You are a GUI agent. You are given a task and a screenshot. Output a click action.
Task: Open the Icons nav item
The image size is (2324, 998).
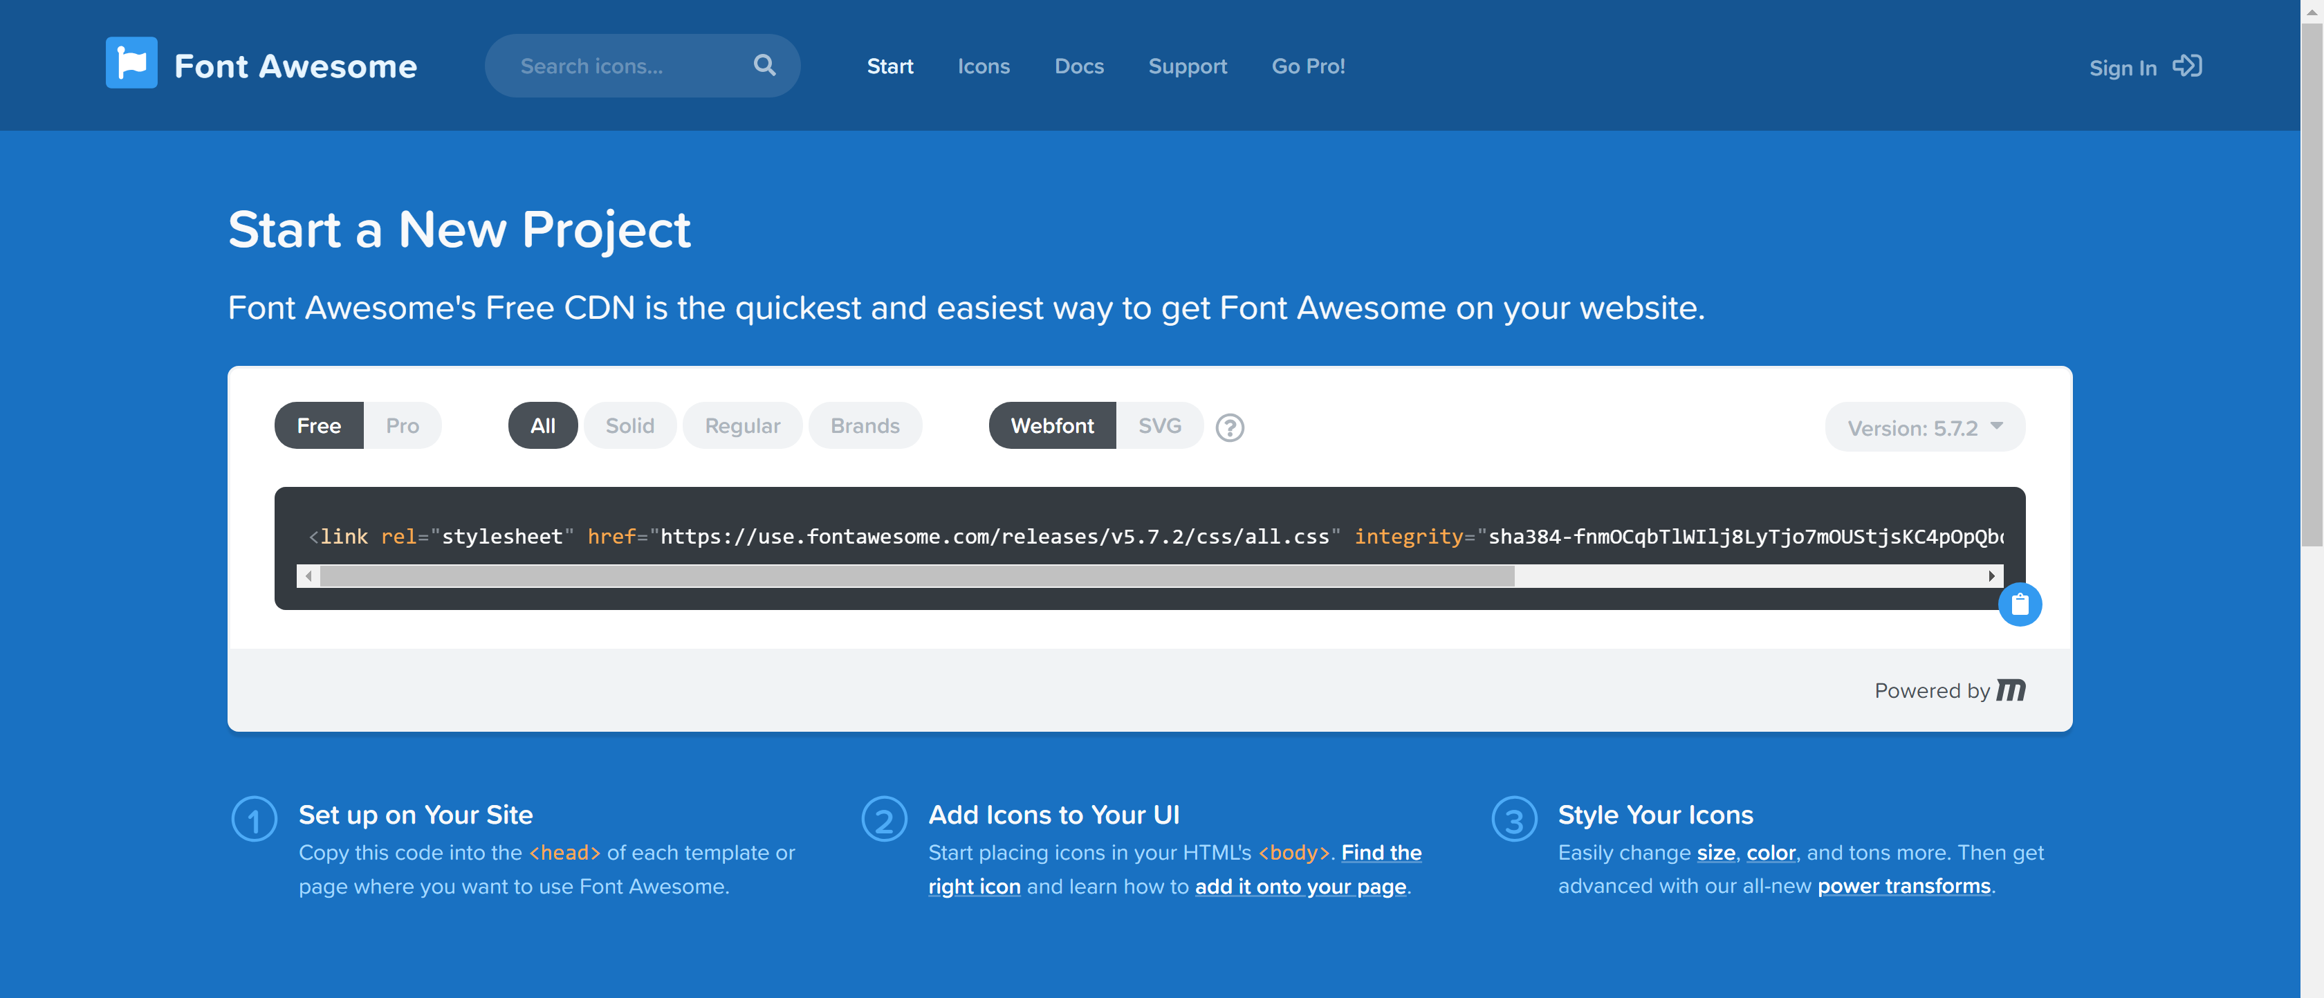pyautogui.click(x=984, y=66)
